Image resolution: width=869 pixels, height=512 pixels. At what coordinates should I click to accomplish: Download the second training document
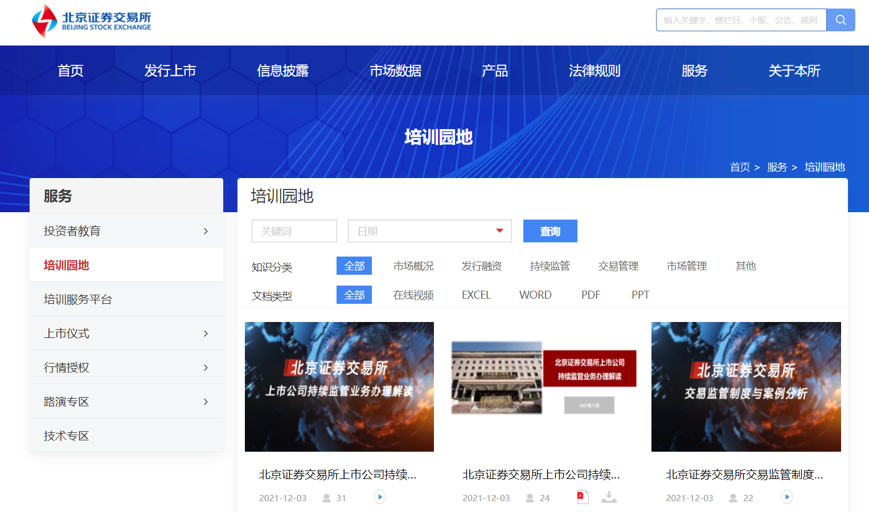[609, 497]
